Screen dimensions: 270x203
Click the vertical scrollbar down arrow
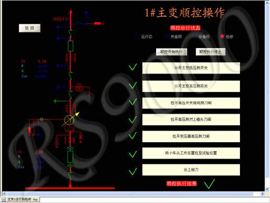pyautogui.click(x=267, y=189)
